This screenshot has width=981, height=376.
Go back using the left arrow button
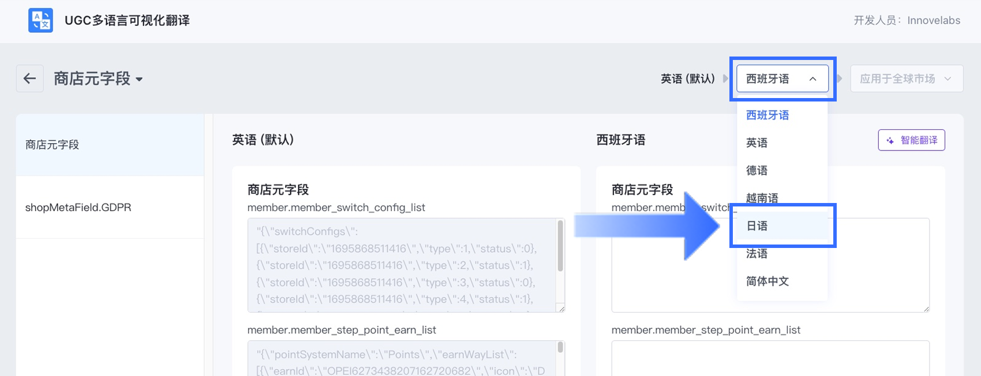[30, 78]
